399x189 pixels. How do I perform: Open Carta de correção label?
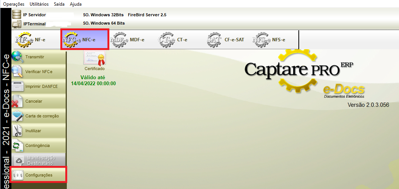point(42,116)
